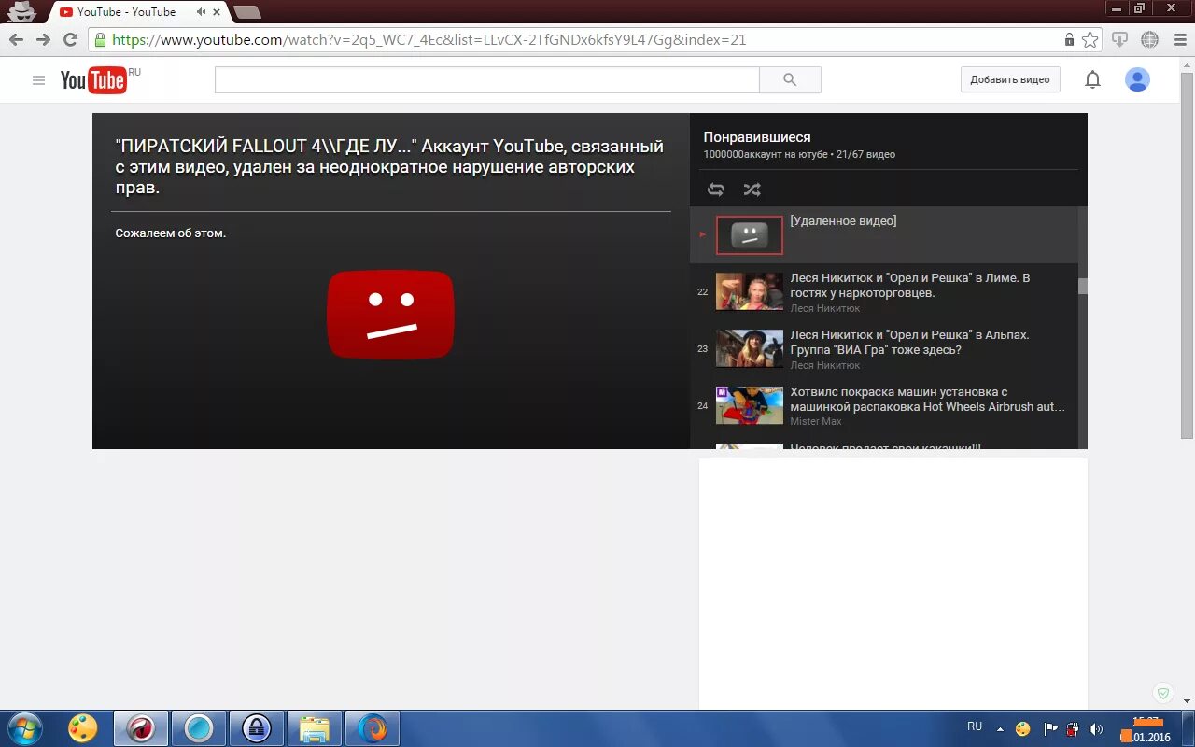Open the taskbar clock and date
This screenshot has width=1195, height=747.
(1146, 729)
